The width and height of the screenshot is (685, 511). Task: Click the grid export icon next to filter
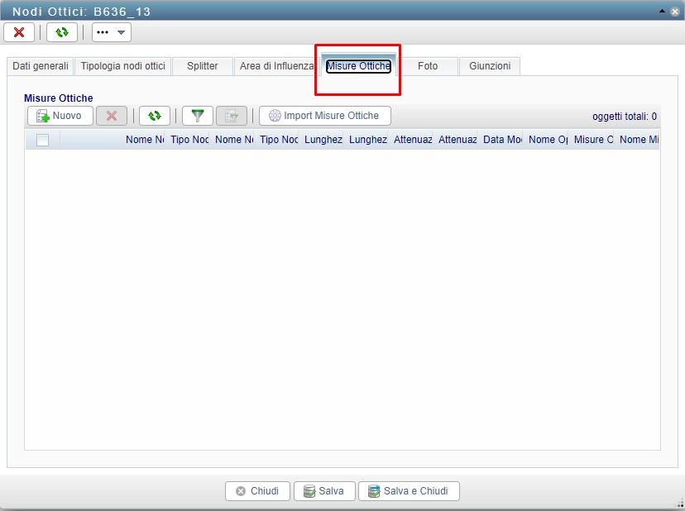pyautogui.click(x=232, y=116)
